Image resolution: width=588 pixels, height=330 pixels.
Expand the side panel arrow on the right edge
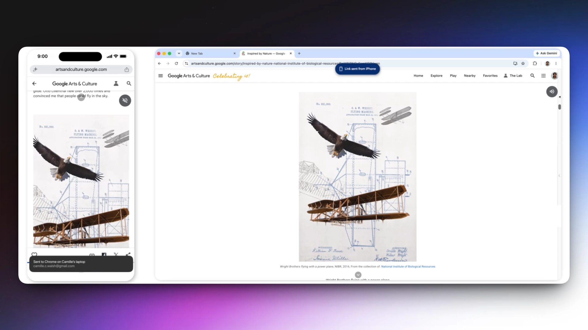[x=559, y=176]
